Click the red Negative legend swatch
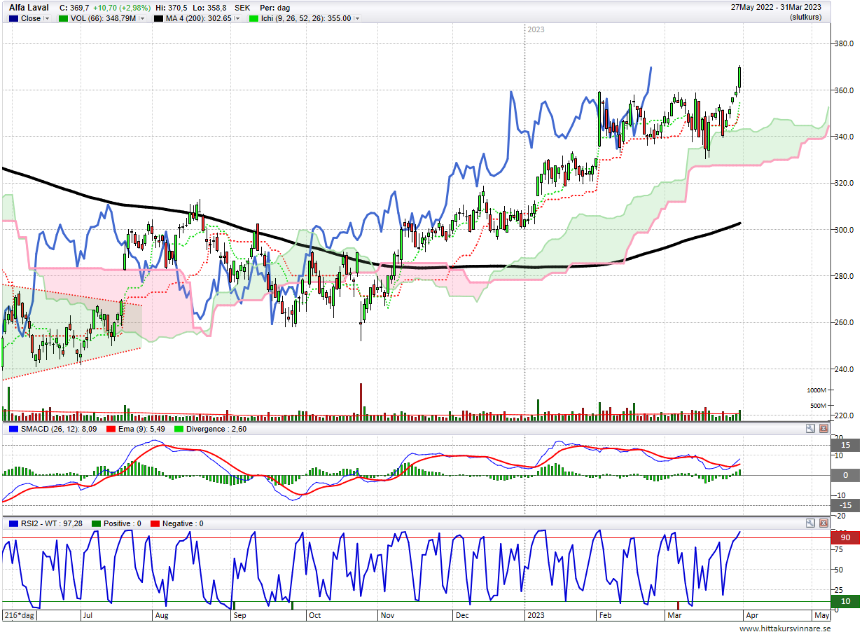862x632 pixels. point(155,523)
